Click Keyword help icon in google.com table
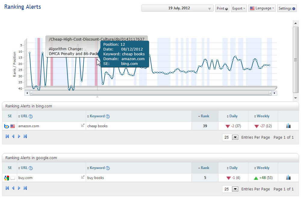 coord(108,168)
